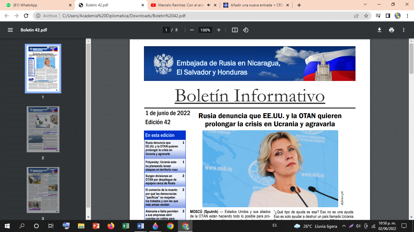Open a new browser tab
The width and height of the screenshot is (414, 232).
[299, 5]
